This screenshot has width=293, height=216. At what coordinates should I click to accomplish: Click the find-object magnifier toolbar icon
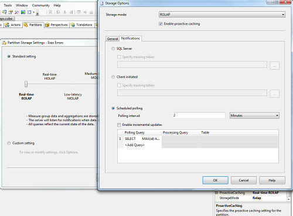click(x=4, y=12)
